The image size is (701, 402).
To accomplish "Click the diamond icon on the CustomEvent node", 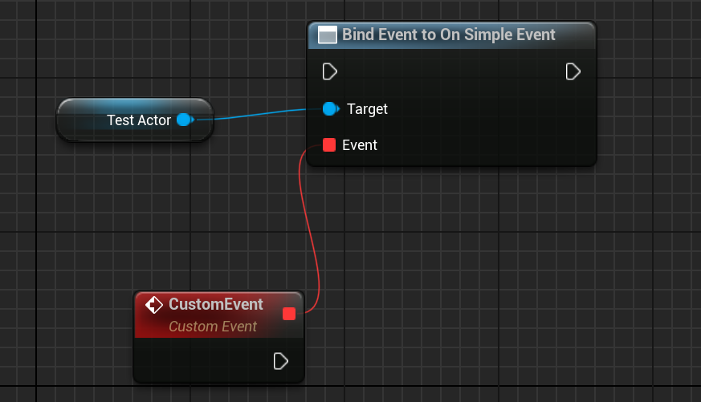I will point(154,305).
